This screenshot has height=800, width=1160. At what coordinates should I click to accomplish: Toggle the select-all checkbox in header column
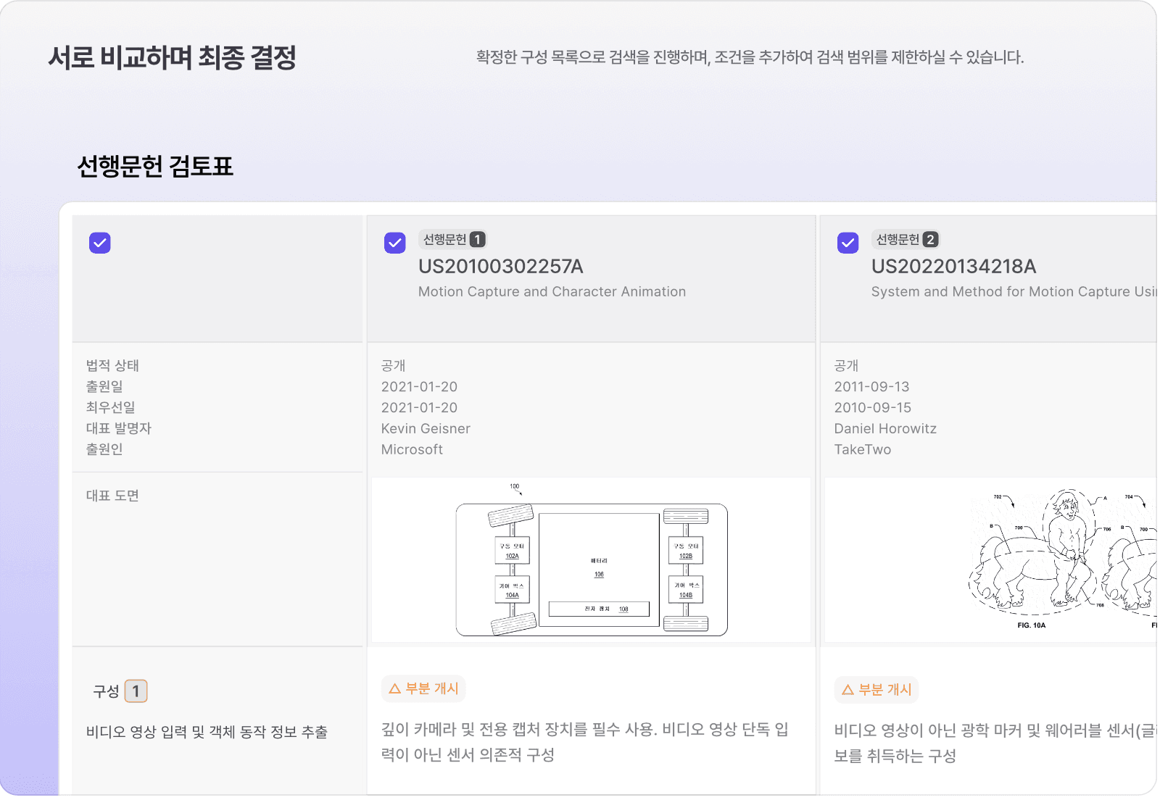[x=100, y=243]
